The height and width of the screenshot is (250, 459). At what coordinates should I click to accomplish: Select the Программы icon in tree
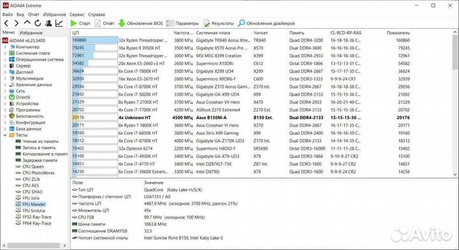[11, 110]
